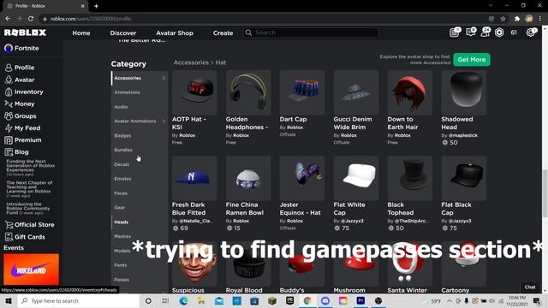
Task: Expand Accessories category chevron
Action: pos(164,78)
